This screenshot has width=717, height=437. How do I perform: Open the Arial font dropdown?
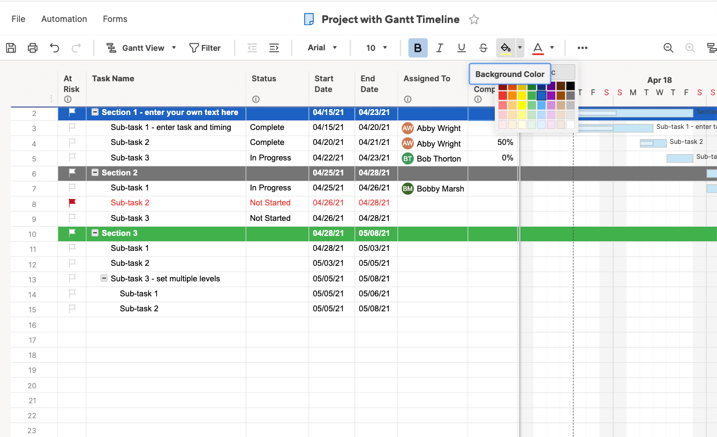(x=322, y=48)
